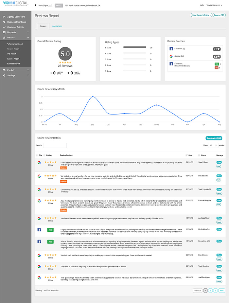Screen dimensions: 229x303
Task: Click the Previous pagination button
Action: [x=198, y=291]
